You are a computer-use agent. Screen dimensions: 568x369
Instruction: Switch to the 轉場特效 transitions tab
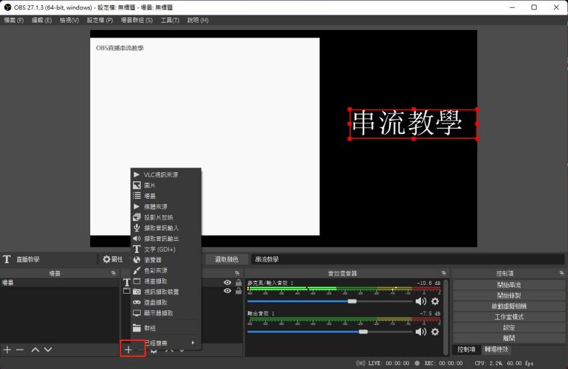coord(496,350)
